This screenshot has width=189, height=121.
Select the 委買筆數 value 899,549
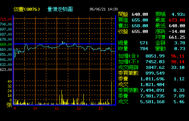155,73
